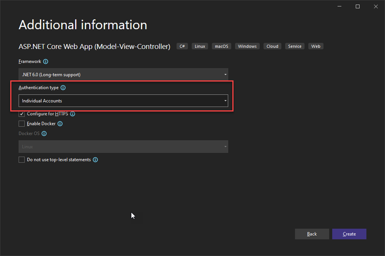The image size is (385, 256).
Task: Click info icon next to Enable Docker
Action: pyautogui.click(x=60, y=124)
